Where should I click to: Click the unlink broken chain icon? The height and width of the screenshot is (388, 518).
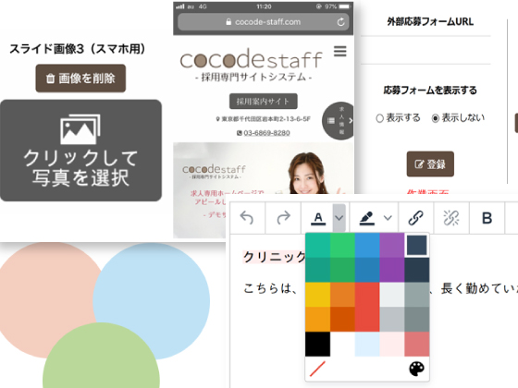[451, 218]
